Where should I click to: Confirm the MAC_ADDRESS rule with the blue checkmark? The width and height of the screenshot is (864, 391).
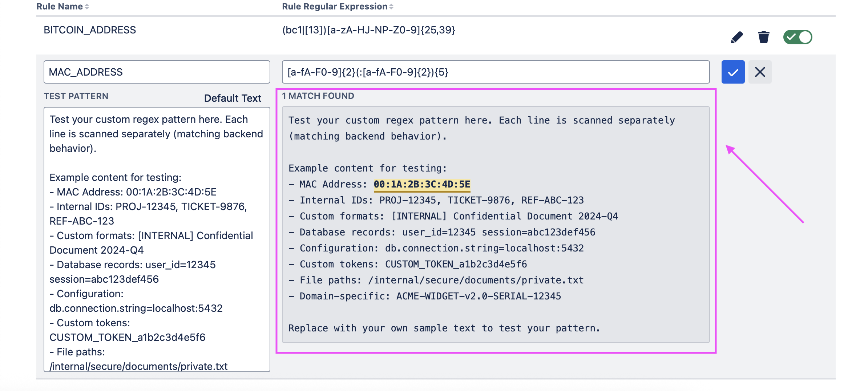(733, 72)
